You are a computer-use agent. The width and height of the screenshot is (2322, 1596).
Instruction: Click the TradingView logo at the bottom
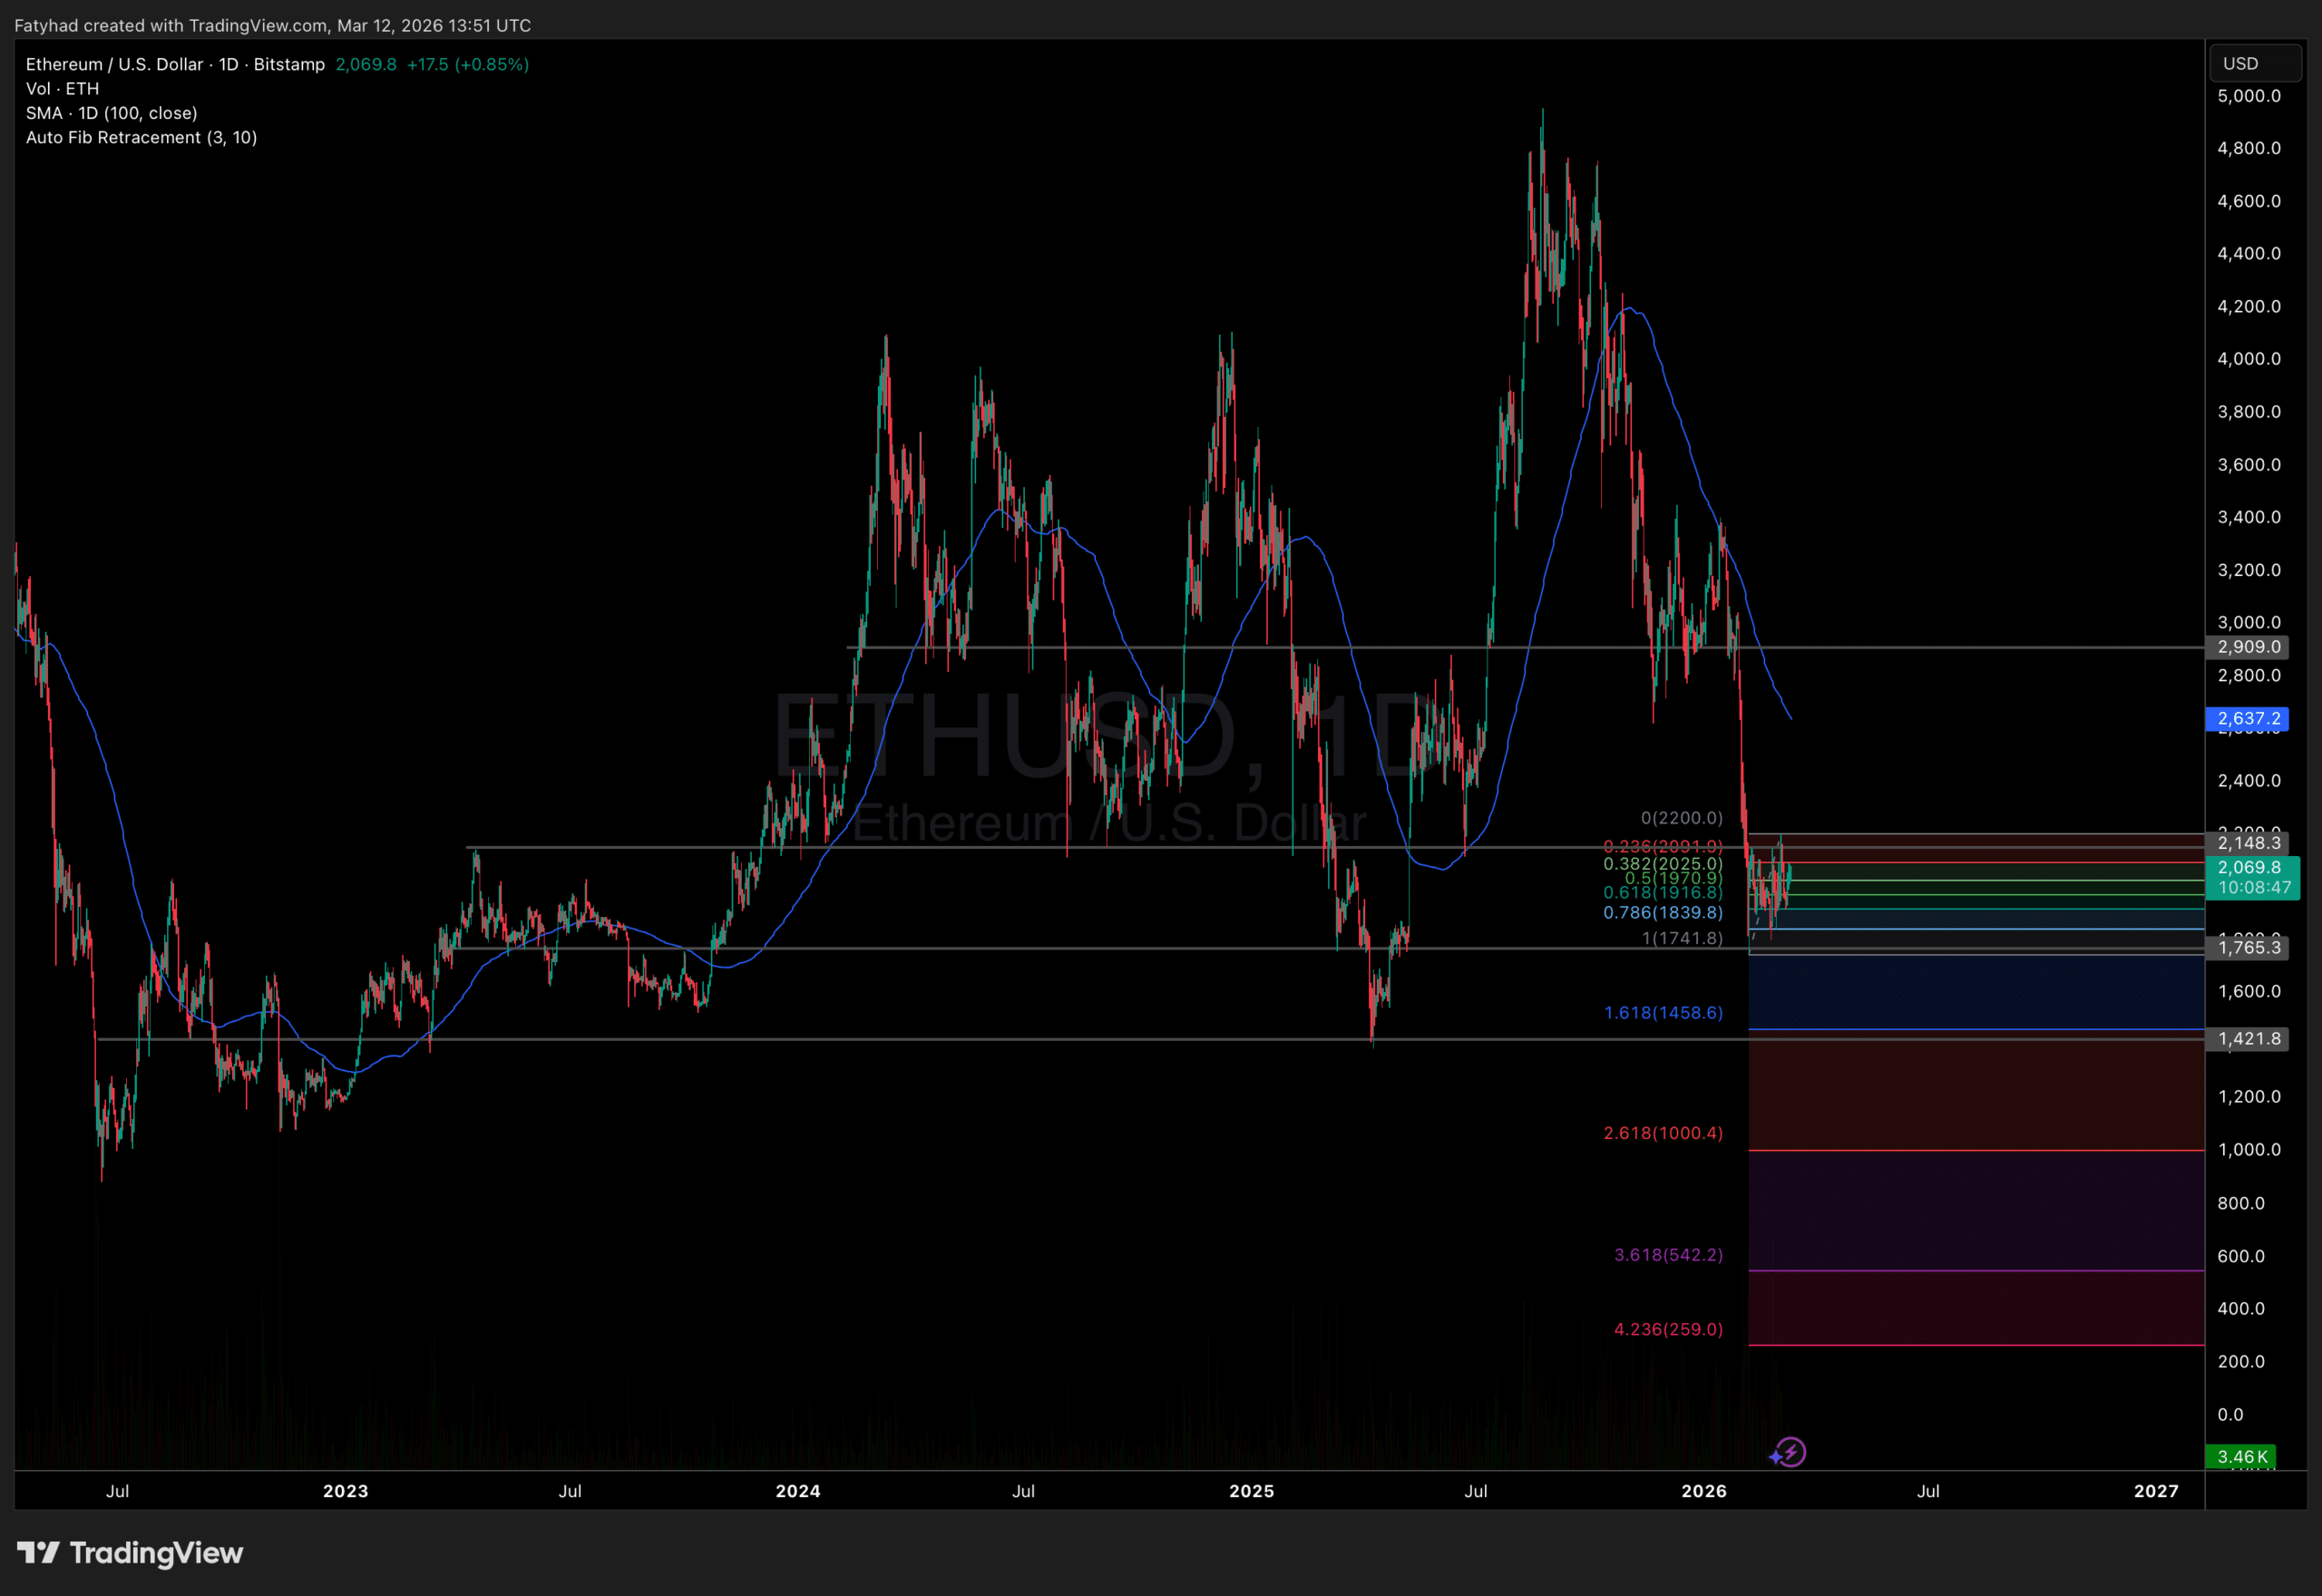point(130,1552)
